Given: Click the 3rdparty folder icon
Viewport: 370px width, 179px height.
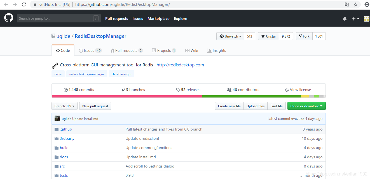Looking at the screenshot, I should tap(57, 139).
